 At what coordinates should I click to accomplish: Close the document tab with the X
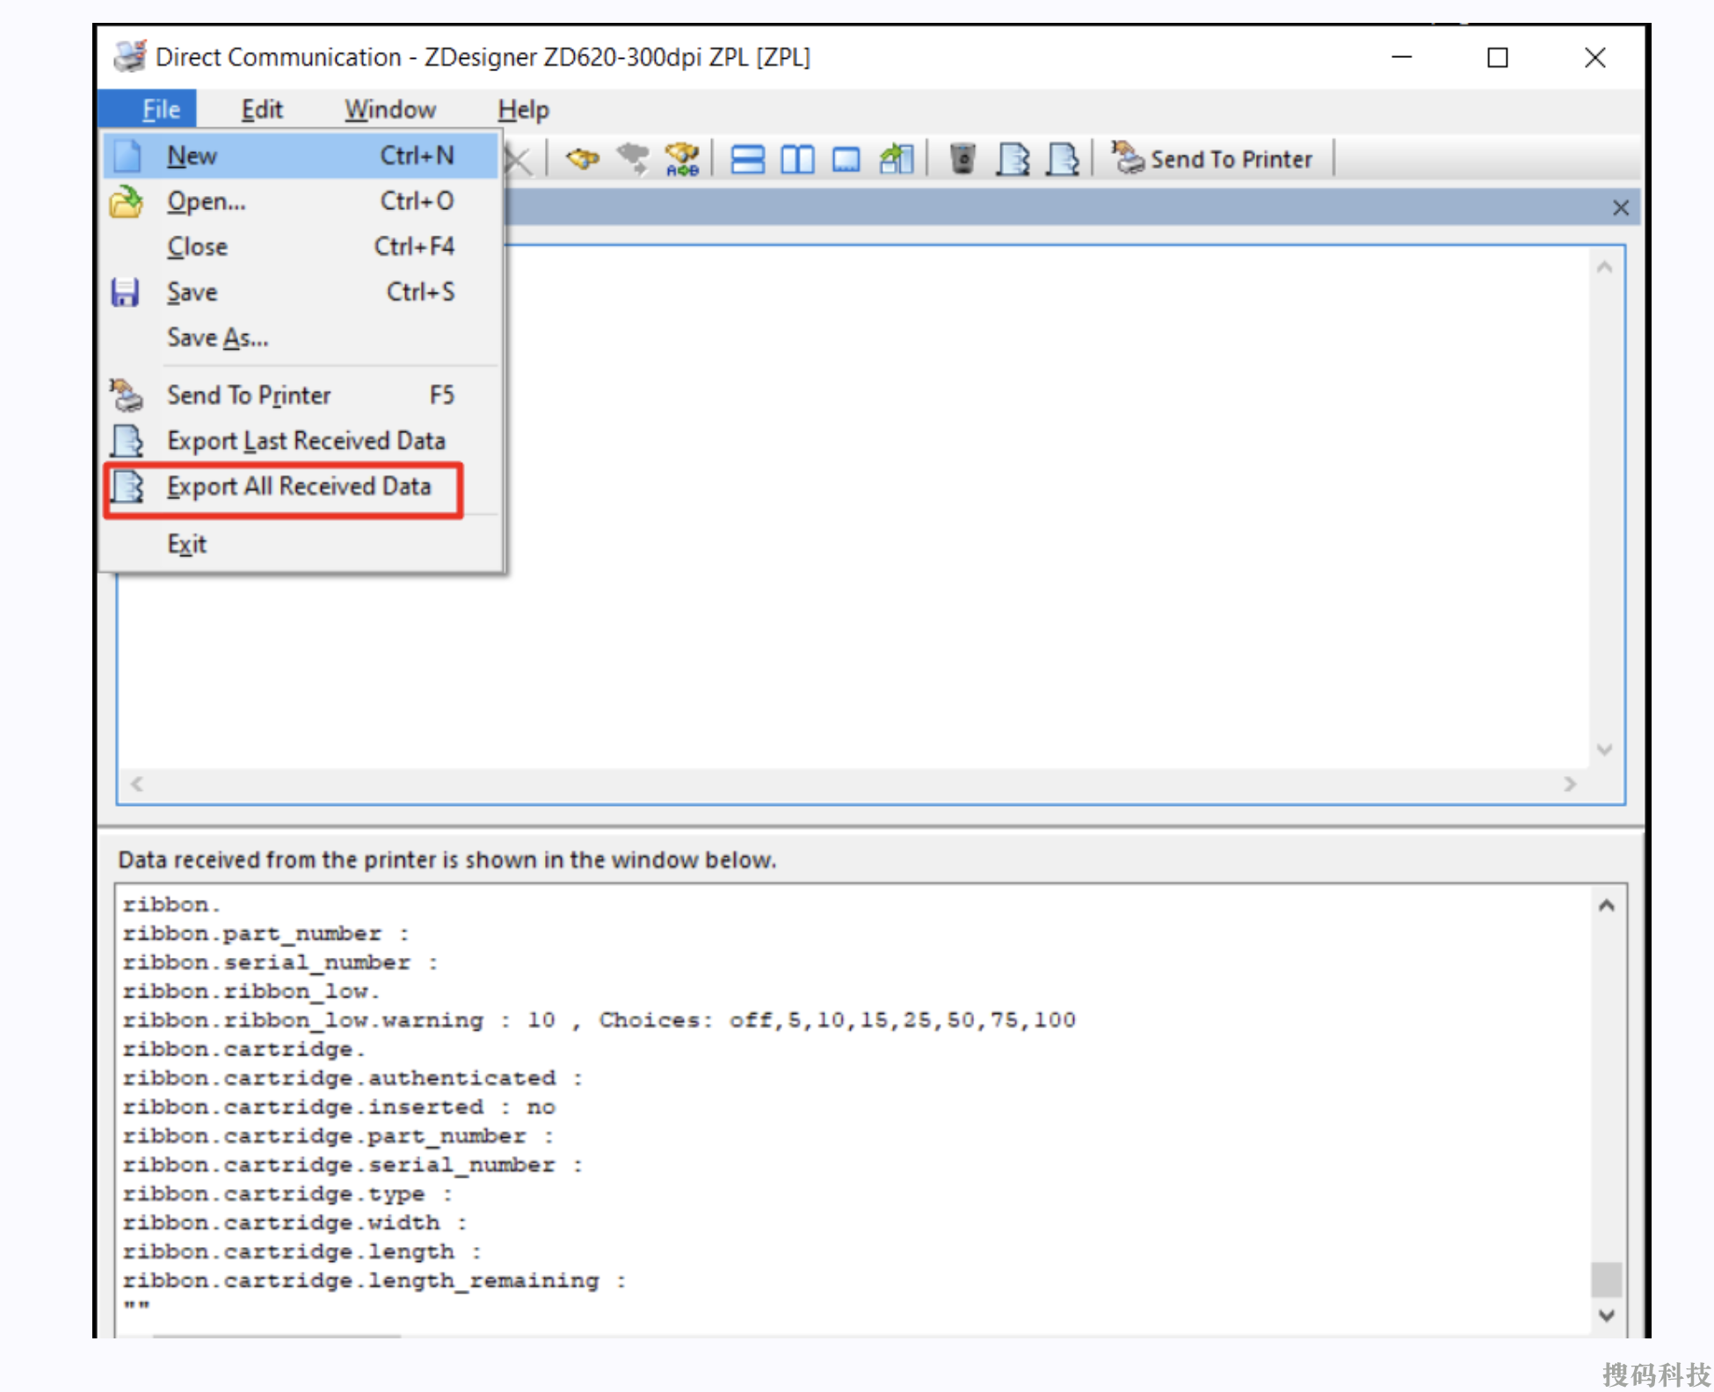click(x=1621, y=208)
